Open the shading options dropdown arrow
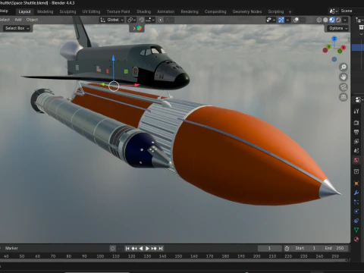The image size is (364, 273). coord(345,20)
